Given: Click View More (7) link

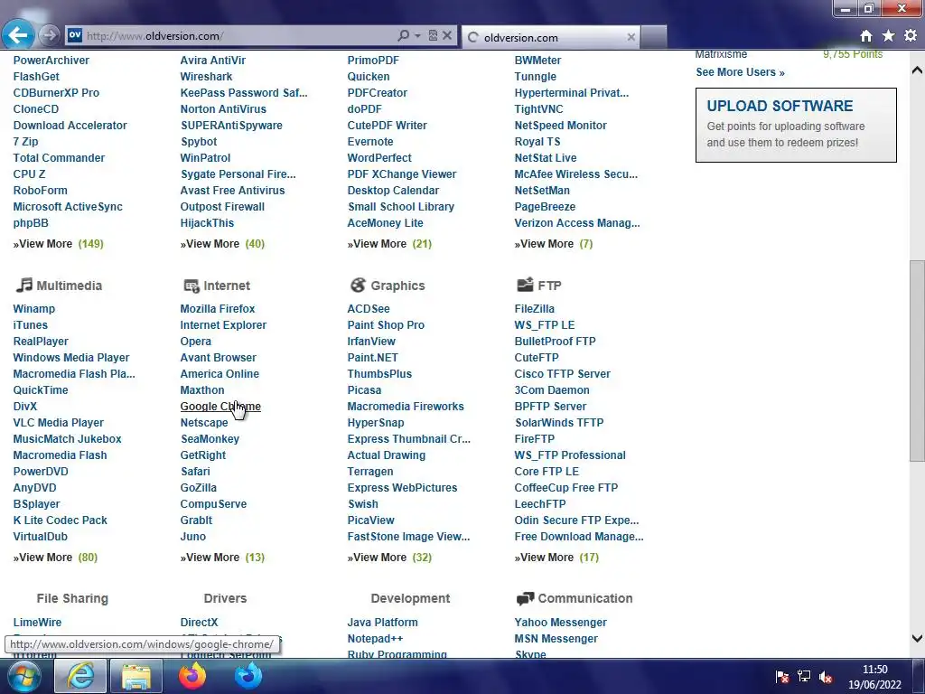Looking at the screenshot, I should (x=554, y=244).
